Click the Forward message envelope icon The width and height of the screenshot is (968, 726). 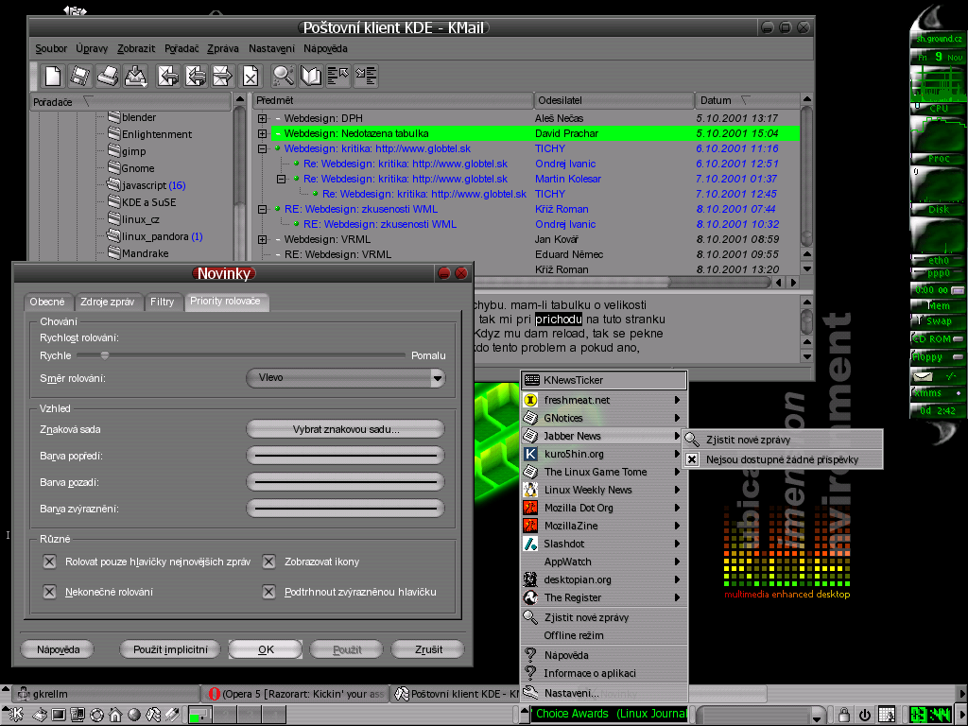coord(222,76)
